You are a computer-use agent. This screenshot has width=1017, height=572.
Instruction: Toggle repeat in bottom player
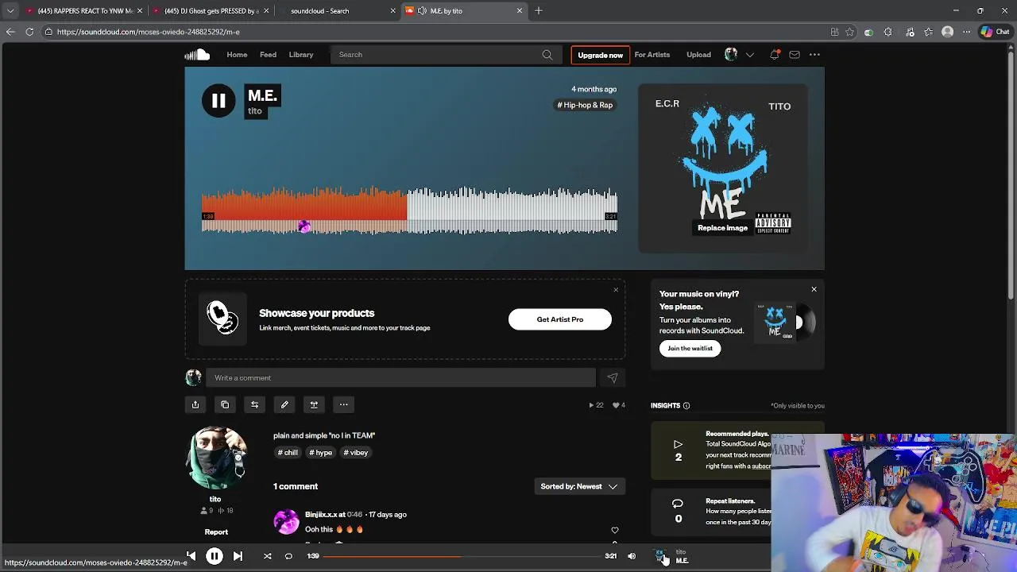[288, 556]
